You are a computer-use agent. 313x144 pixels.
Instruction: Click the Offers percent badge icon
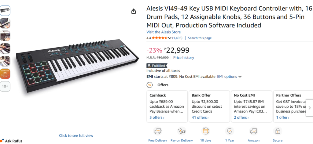click(150, 85)
